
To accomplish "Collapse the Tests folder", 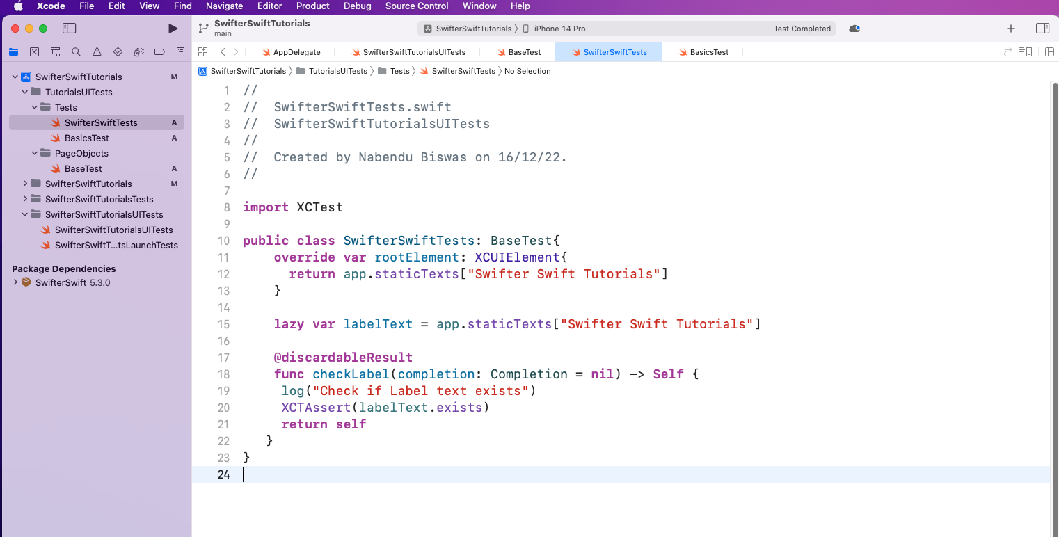I will (x=34, y=107).
